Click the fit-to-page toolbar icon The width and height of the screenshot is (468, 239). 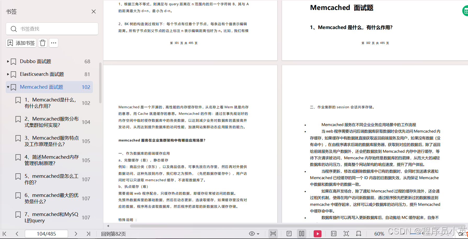[346, 234]
